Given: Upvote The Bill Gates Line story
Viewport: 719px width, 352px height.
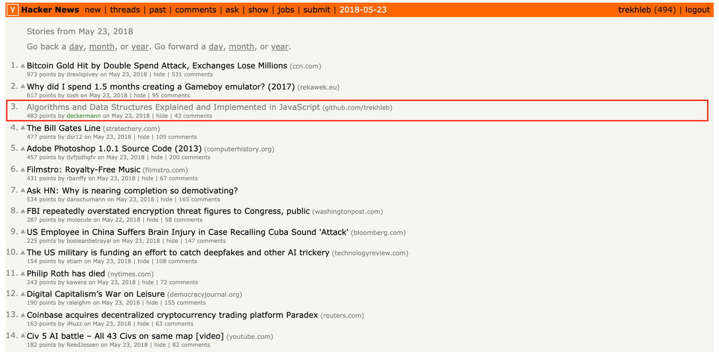Looking at the screenshot, I should tap(23, 128).
